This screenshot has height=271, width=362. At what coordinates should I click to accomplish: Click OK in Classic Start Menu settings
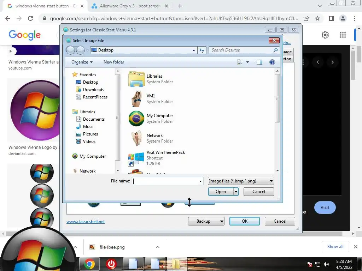(245, 221)
